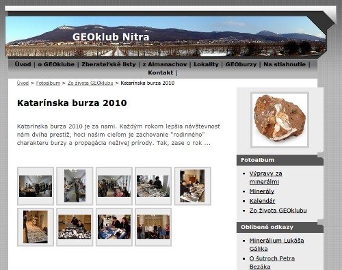The width and height of the screenshot is (342, 270).
Task: Click the brown mineral rock image
Action: coord(280,120)
